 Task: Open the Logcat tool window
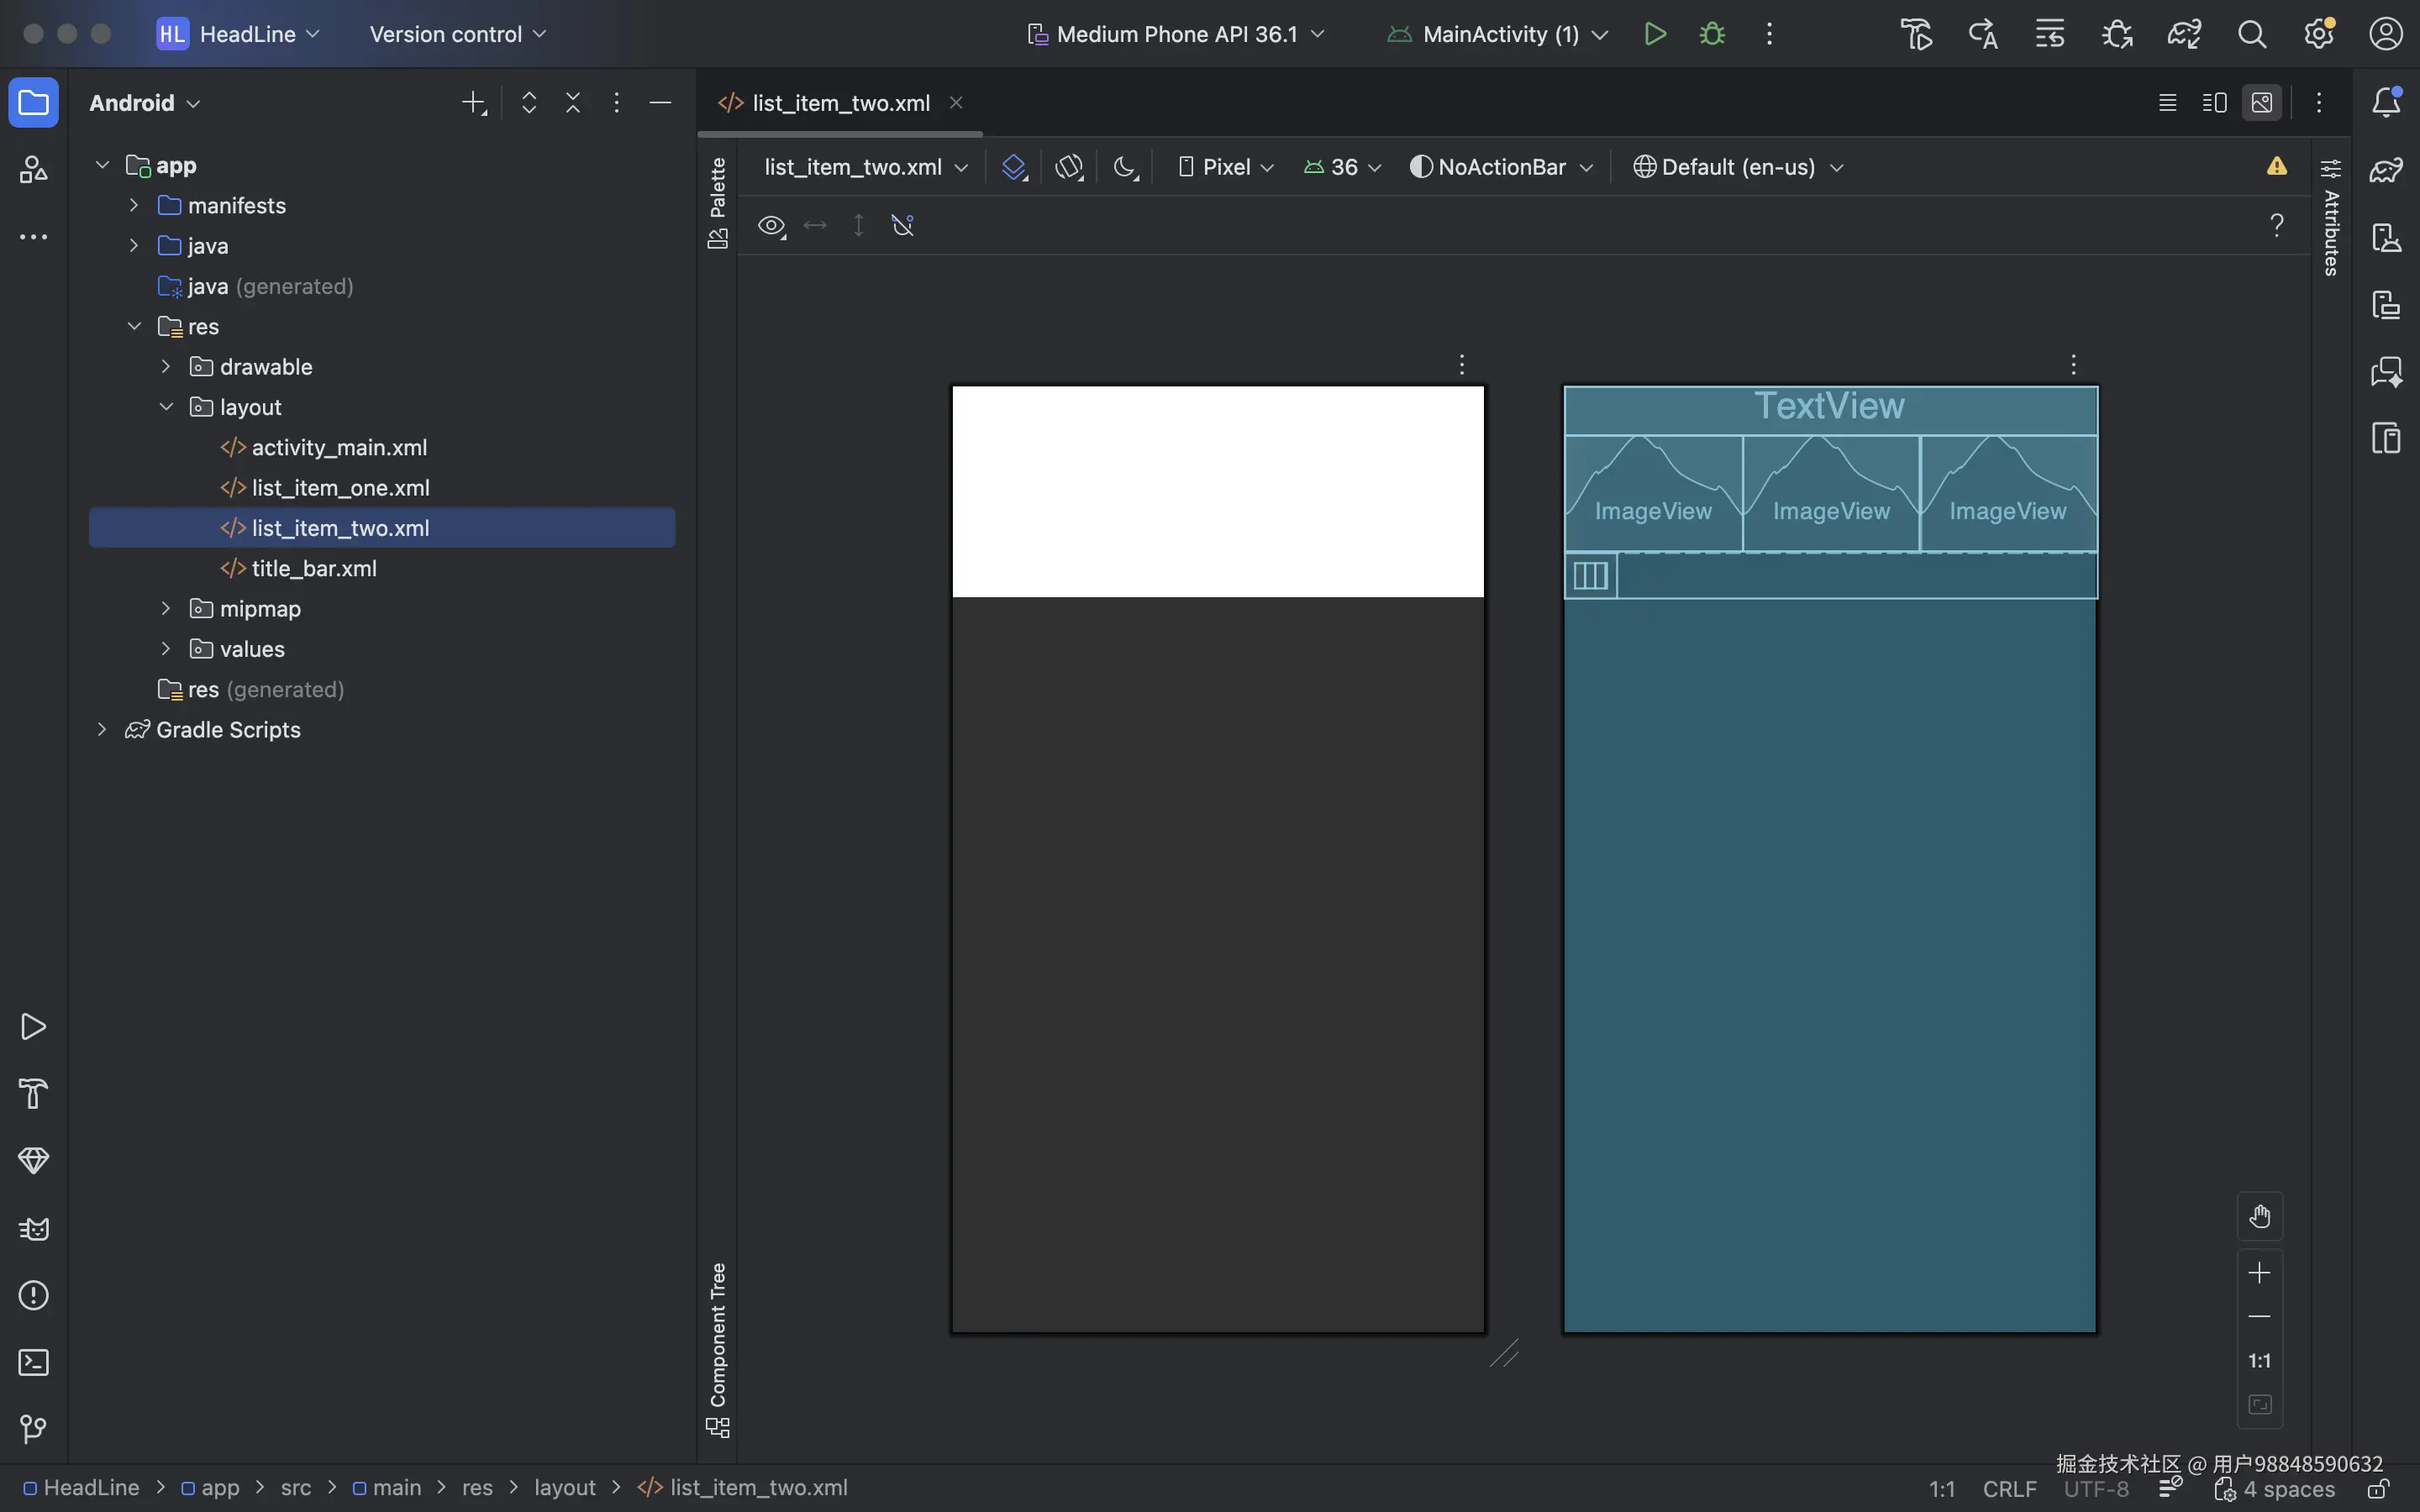[x=33, y=1228]
